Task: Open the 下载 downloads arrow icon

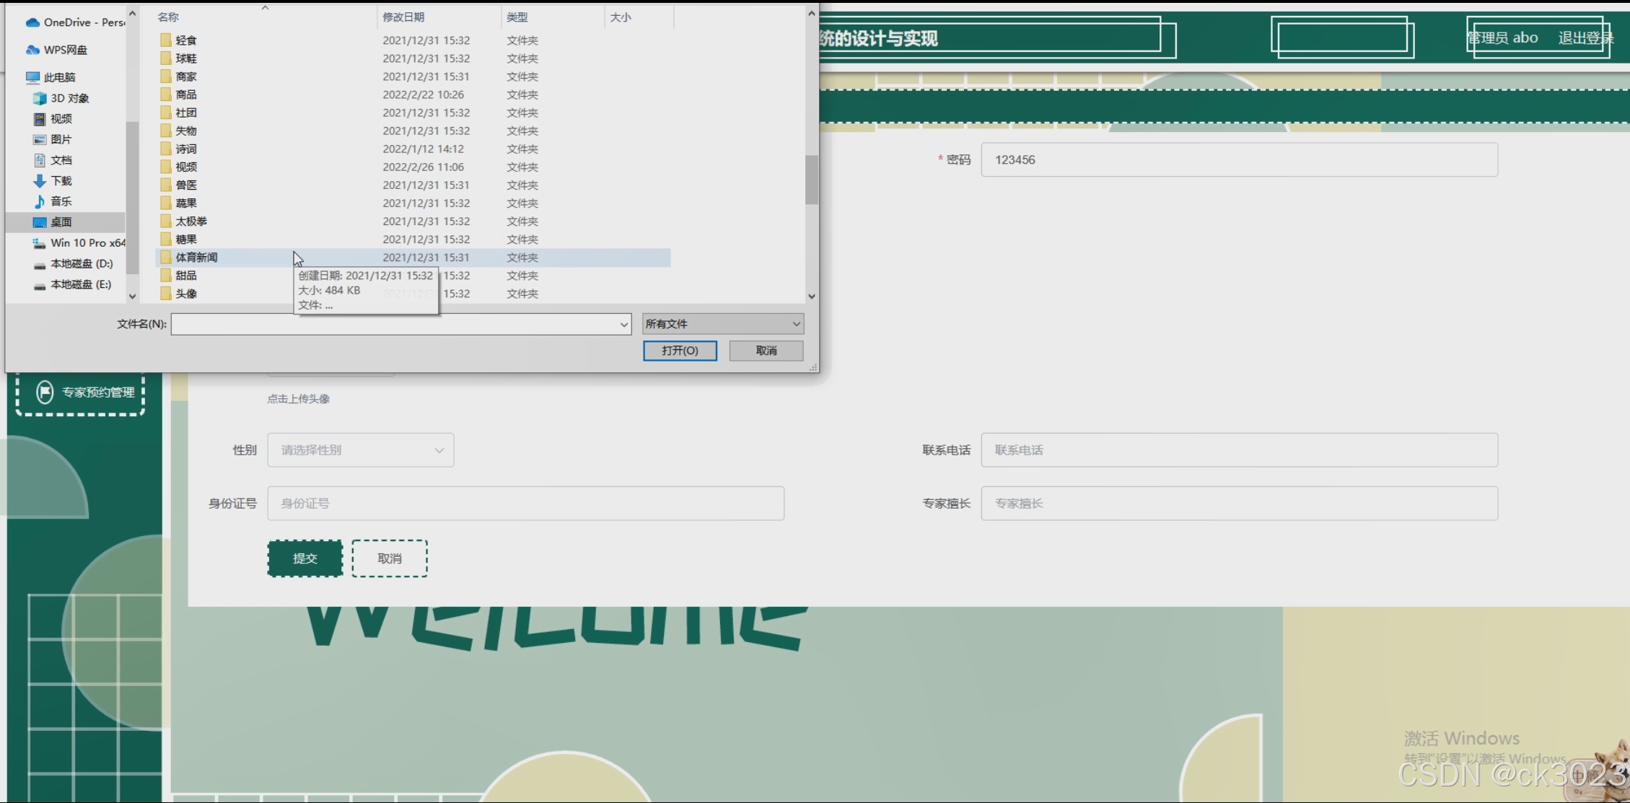Action: click(40, 181)
